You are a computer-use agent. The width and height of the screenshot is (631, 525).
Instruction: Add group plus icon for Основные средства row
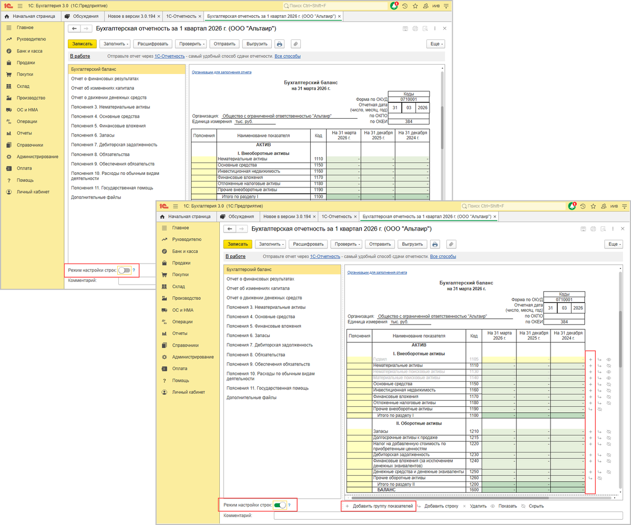click(591, 384)
